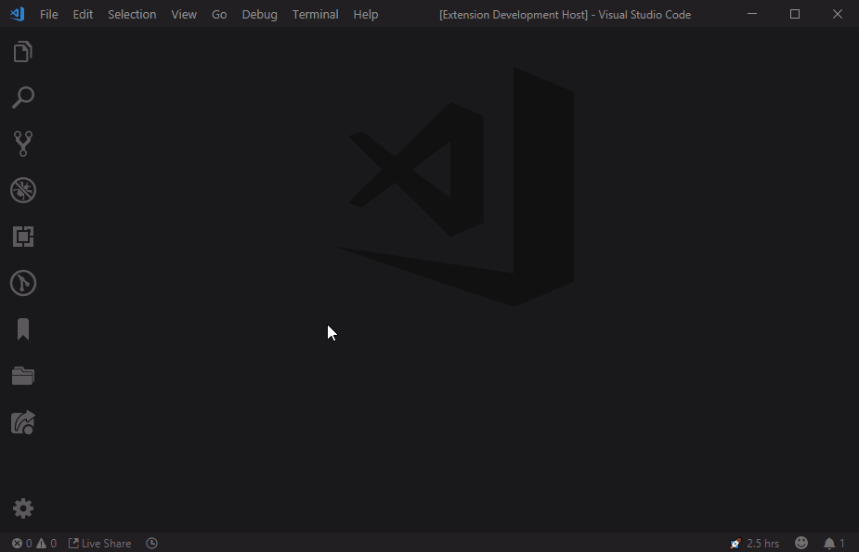Open the GitLens circular branch icon

point(23,283)
